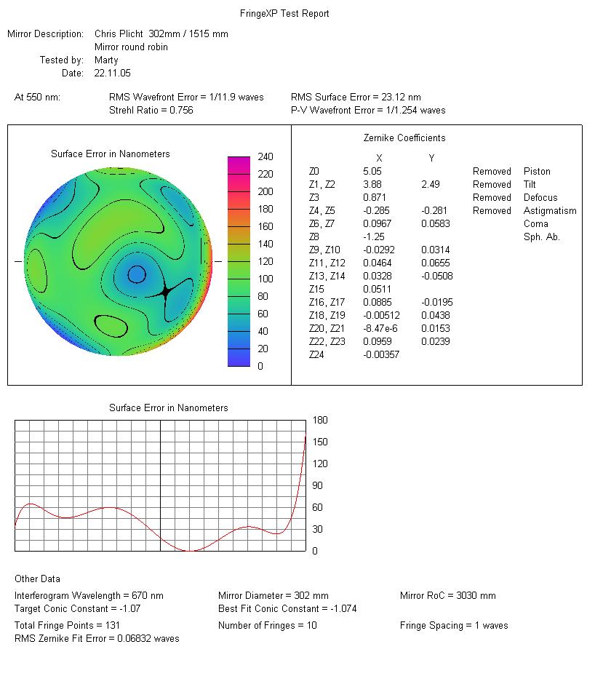Click Best Fit Conic Constant = -1.074
This screenshot has height=676, width=603.
[287, 608]
